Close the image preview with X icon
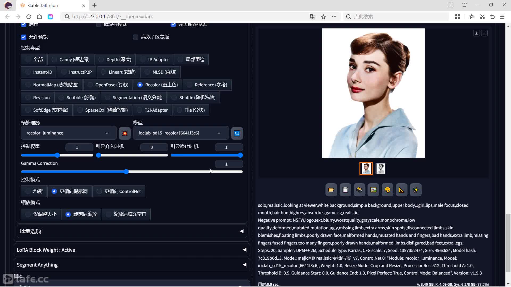This screenshot has width=511, height=287. (484, 33)
